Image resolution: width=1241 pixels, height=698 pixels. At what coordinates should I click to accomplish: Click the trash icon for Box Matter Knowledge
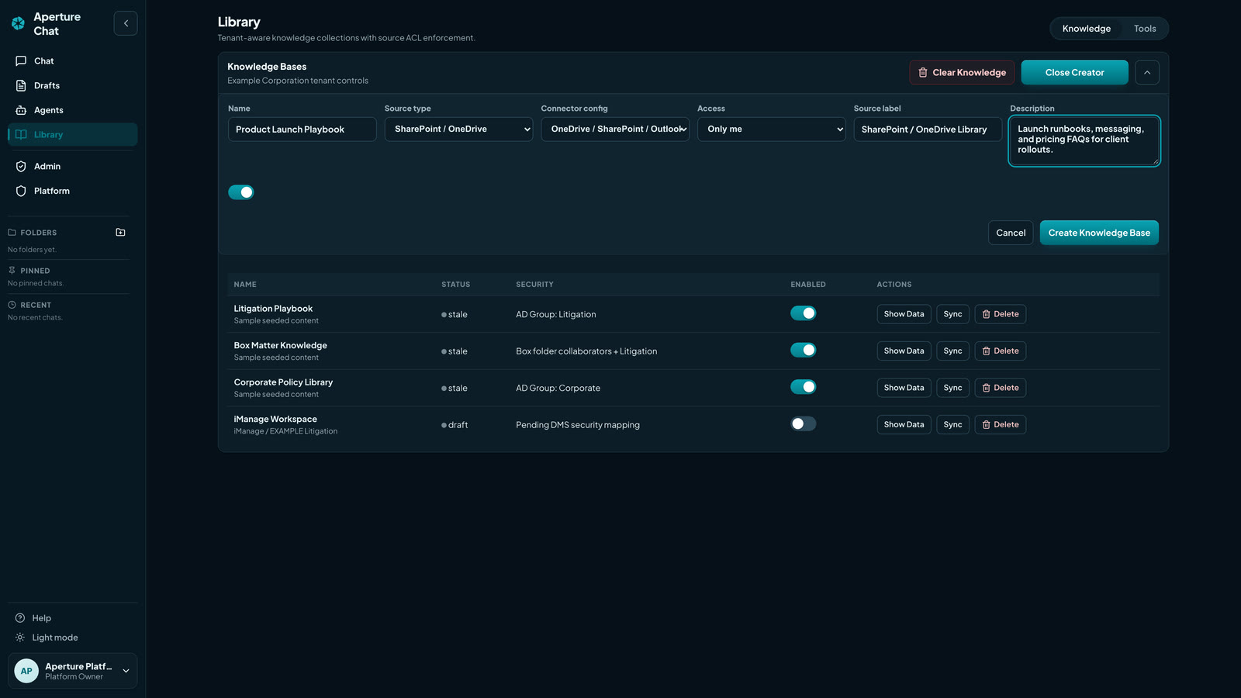point(986,351)
